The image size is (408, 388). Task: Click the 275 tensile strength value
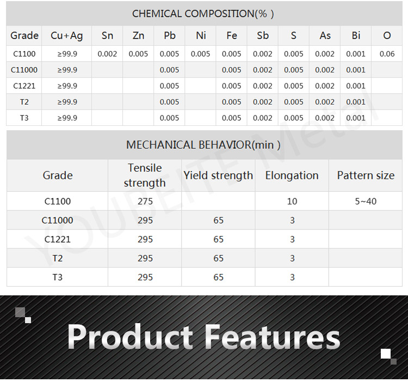(145, 201)
